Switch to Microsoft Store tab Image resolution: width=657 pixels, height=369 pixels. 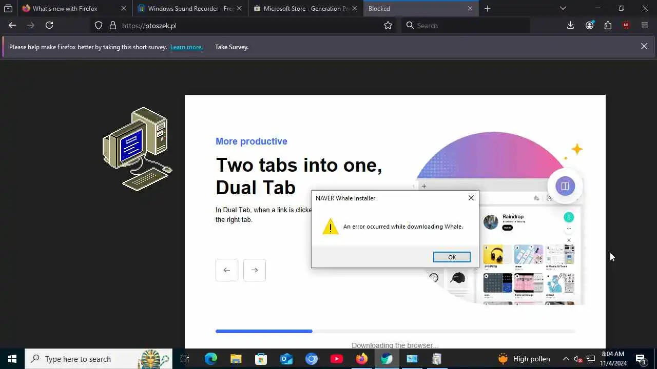[306, 8]
